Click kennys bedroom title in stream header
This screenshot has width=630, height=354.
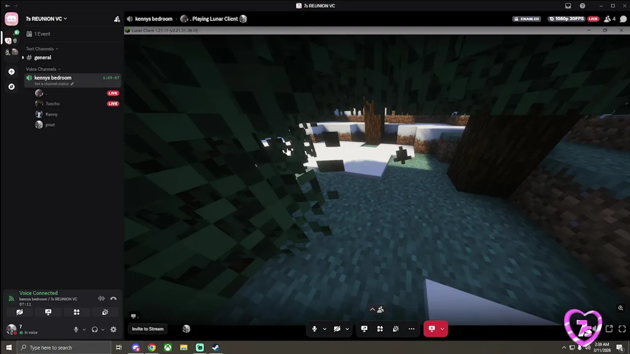[154, 19]
